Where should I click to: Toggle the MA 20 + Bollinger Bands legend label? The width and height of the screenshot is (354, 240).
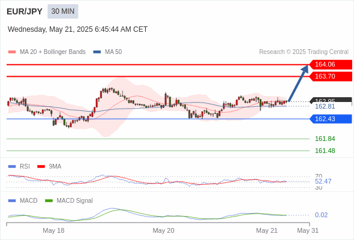[x=53, y=52]
